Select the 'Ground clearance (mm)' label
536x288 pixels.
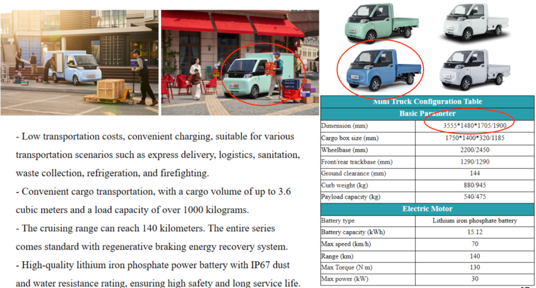pos(353,174)
